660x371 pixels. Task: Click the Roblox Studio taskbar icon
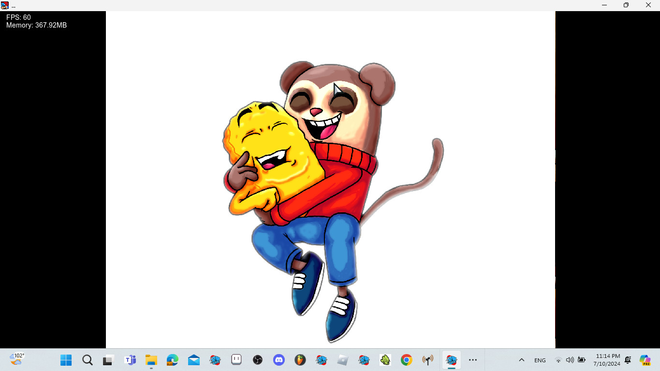pos(343,360)
